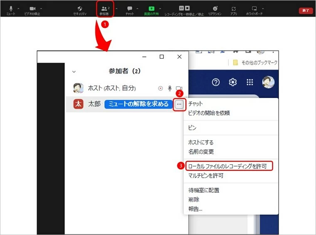Click the red End (終了) meeting button
The image size is (316, 235).
[306, 10]
